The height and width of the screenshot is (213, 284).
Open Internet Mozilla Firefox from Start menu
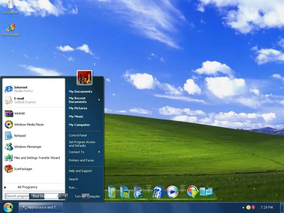point(34,89)
